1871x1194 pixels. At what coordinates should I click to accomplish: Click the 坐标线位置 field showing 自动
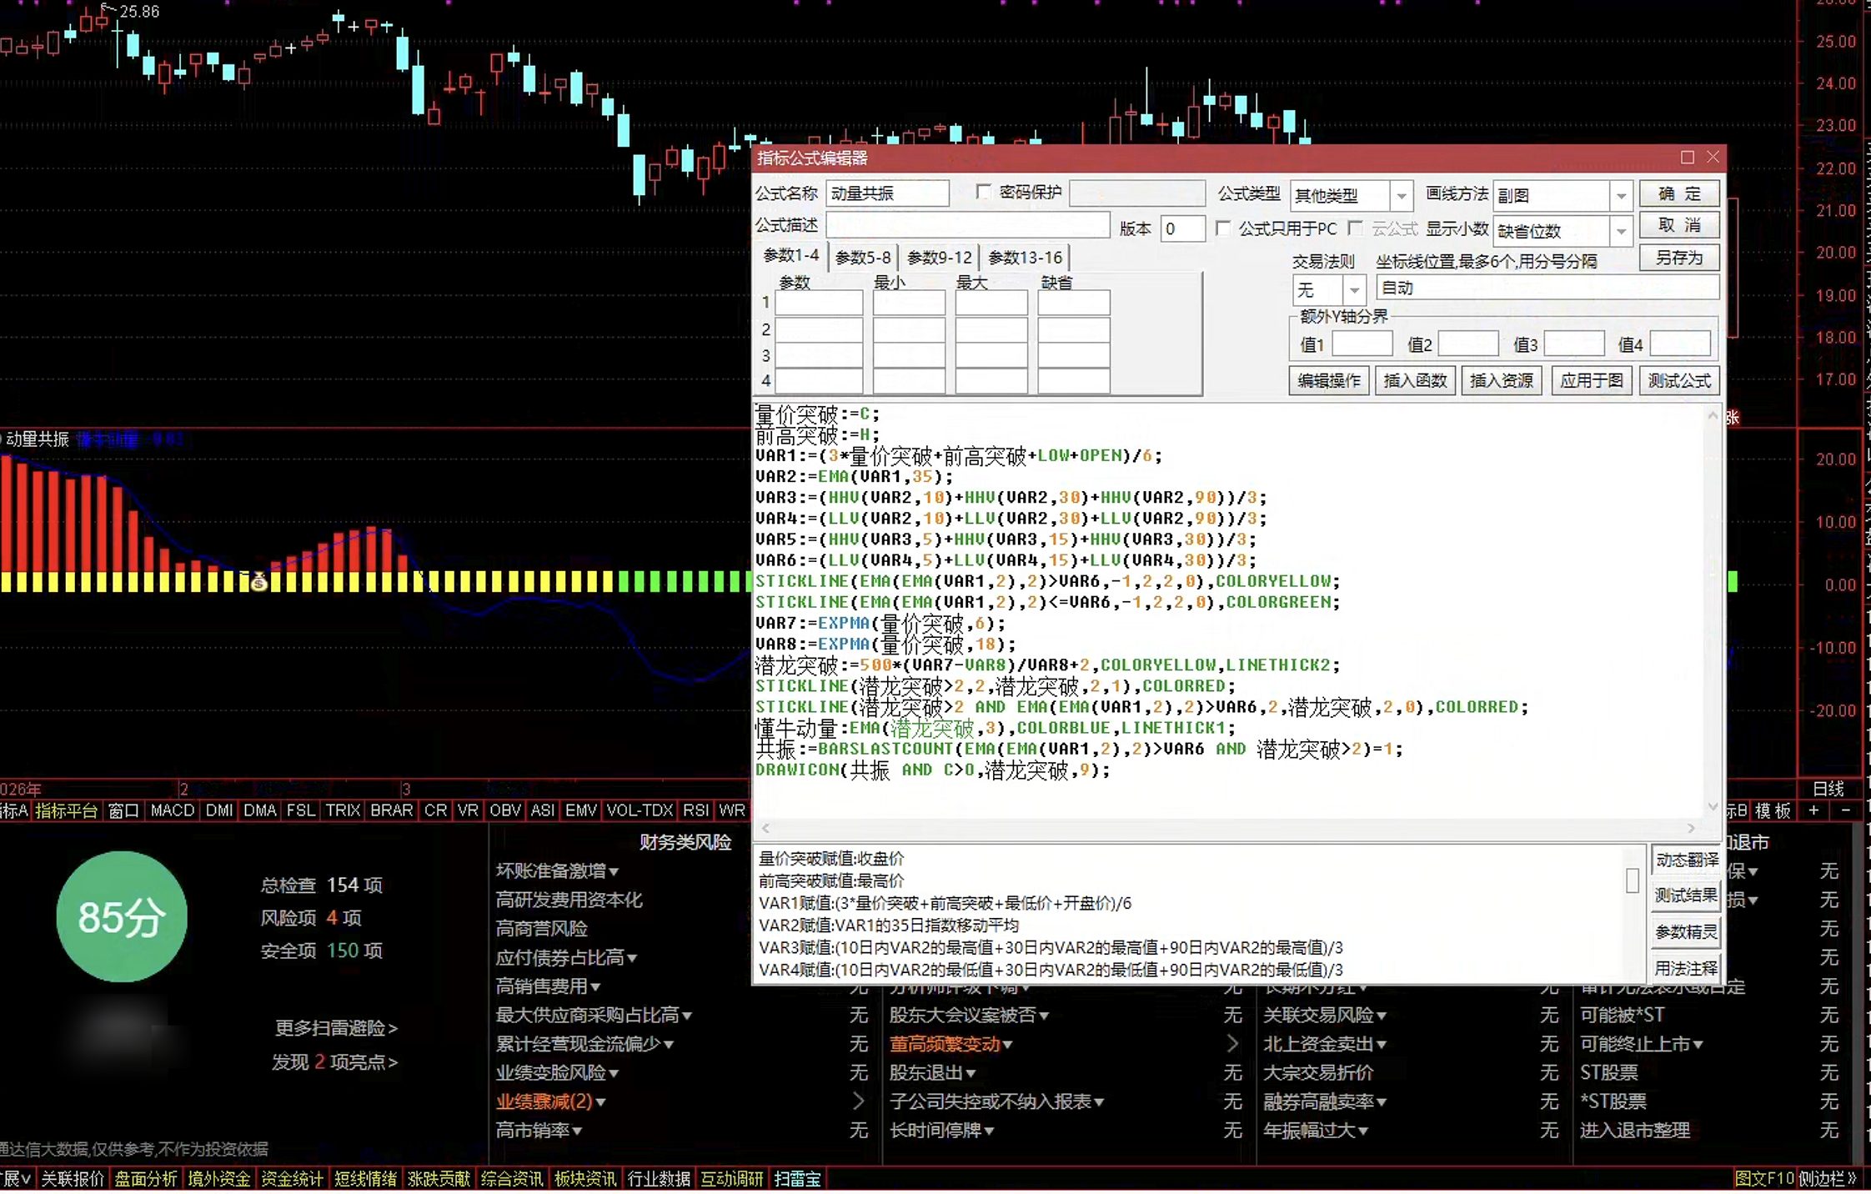(x=1547, y=288)
